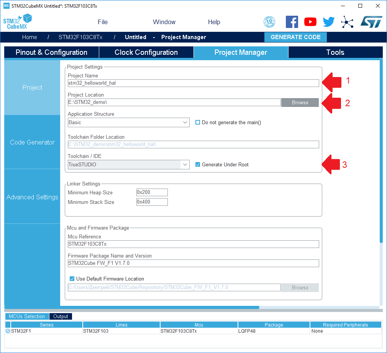Click the firmware repository path field
This screenshot has width=387, height=353.
[174, 287]
